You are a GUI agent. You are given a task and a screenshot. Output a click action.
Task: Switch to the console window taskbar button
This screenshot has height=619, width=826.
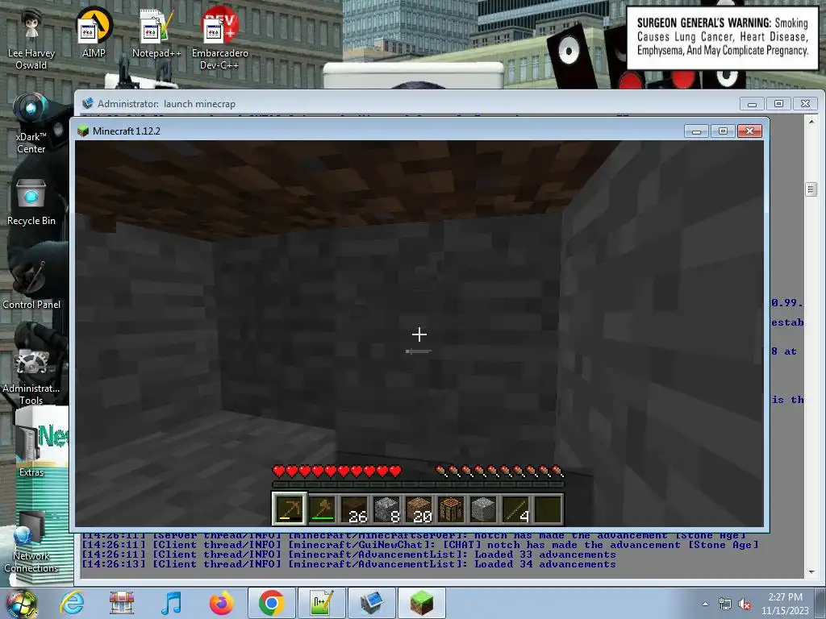[x=372, y=603]
